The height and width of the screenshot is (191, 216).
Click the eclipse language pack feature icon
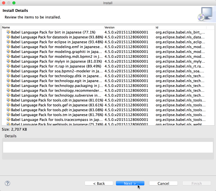8,42
